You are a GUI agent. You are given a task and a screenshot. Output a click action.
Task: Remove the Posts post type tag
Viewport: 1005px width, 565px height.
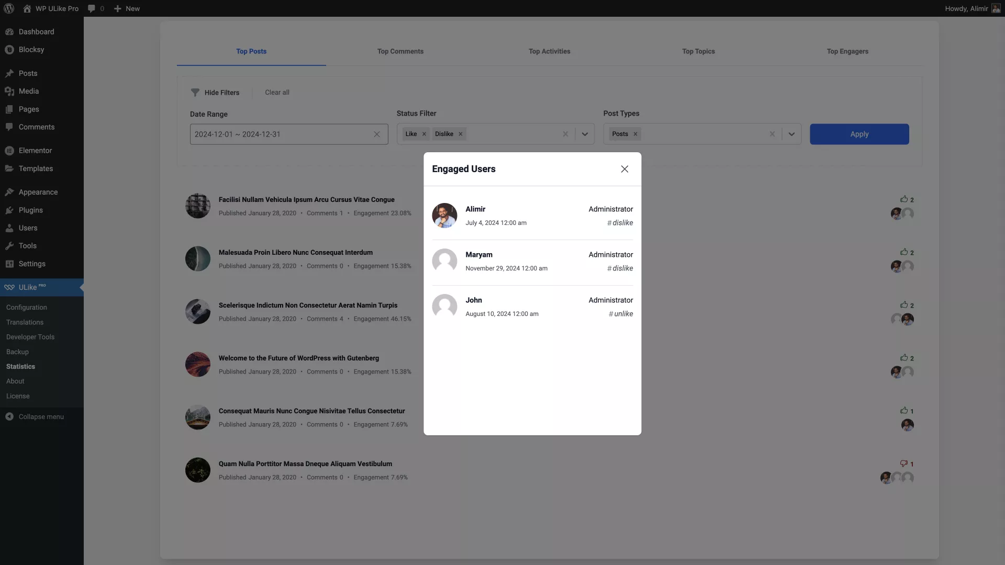[635, 134]
